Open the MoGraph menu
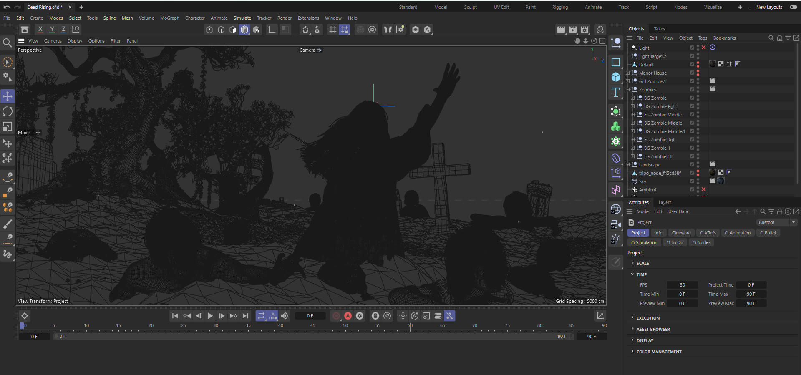Image resolution: width=801 pixels, height=375 pixels. point(170,18)
